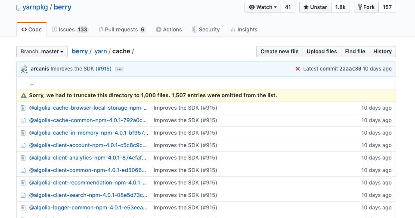415x218 pixels.
Task: Click arcanis avatar image
Action: 25,69
